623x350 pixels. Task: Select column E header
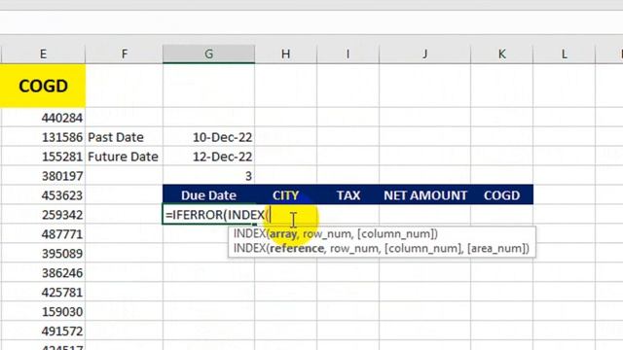coord(43,54)
